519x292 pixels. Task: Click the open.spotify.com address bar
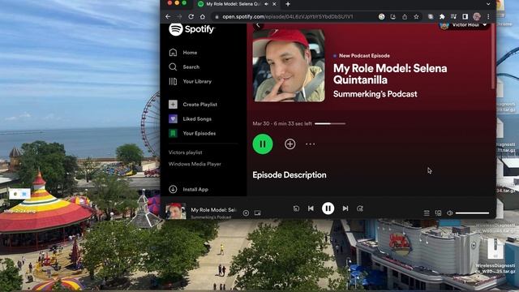[x=287, y=16]
